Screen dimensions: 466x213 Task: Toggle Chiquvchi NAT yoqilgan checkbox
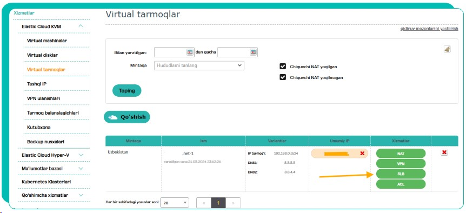283,66
